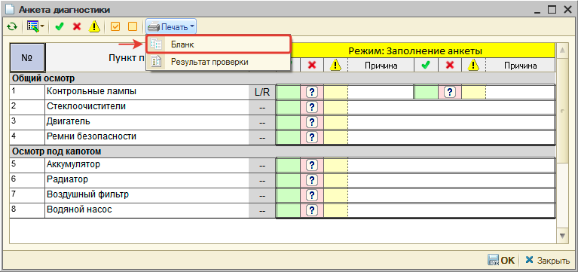Mark second green cell in Контрольные лампы row
Viewport: 578px width, 272px height.
tap(426, 92)
